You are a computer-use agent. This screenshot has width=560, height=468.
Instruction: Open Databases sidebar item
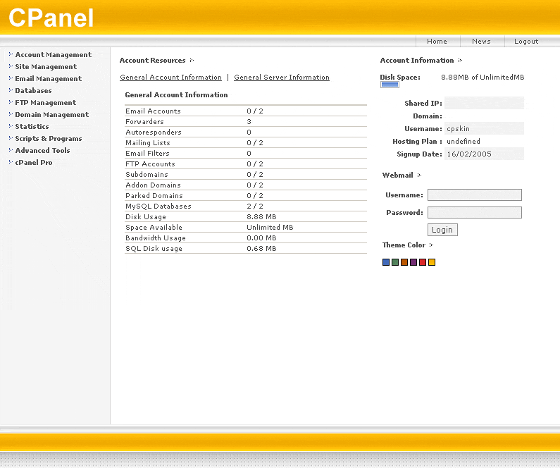click(x=33, y=91)
